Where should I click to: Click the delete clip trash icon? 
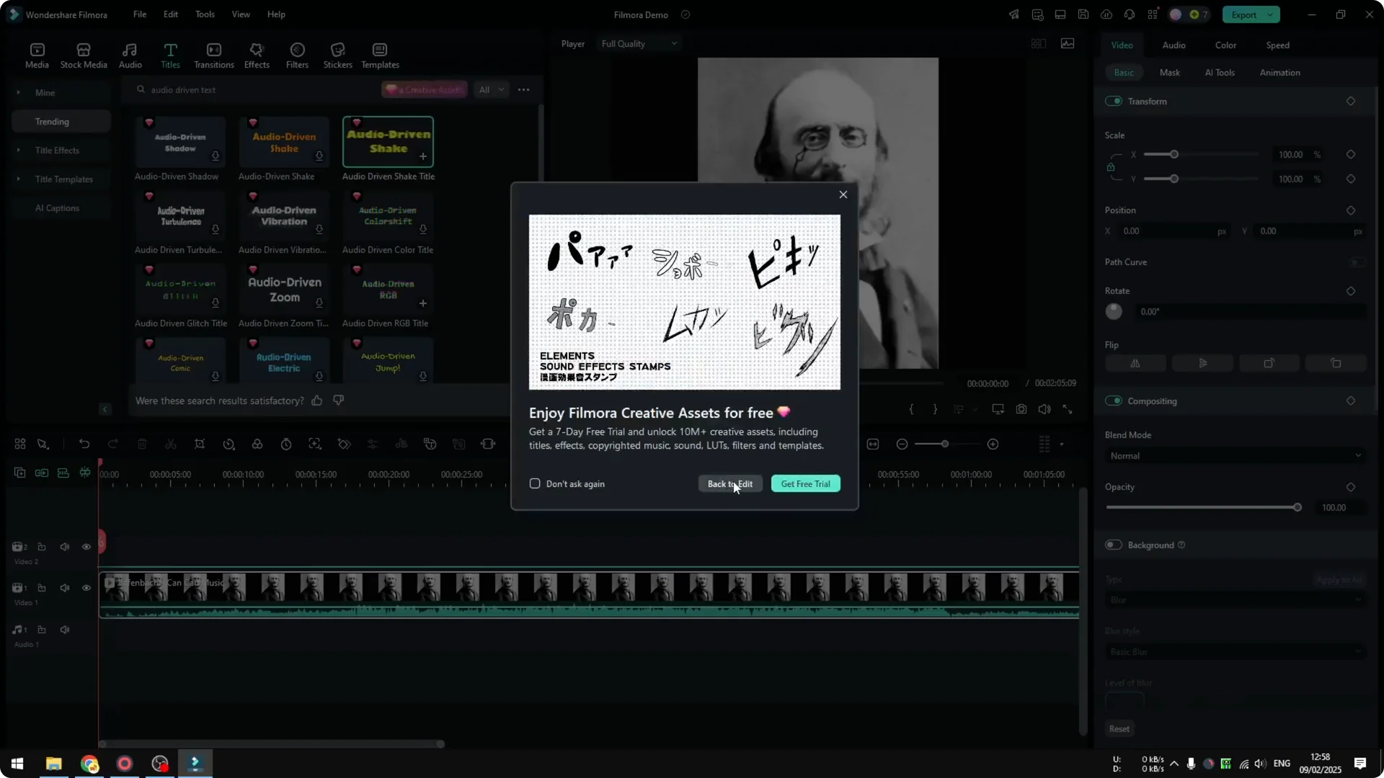pos(142,444)
